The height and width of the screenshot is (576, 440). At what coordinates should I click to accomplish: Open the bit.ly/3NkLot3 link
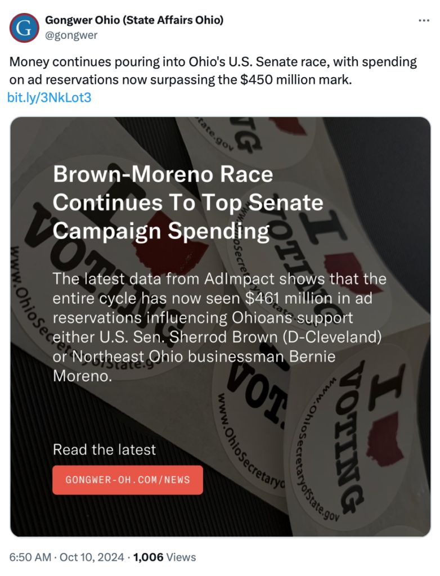[50, 98]
